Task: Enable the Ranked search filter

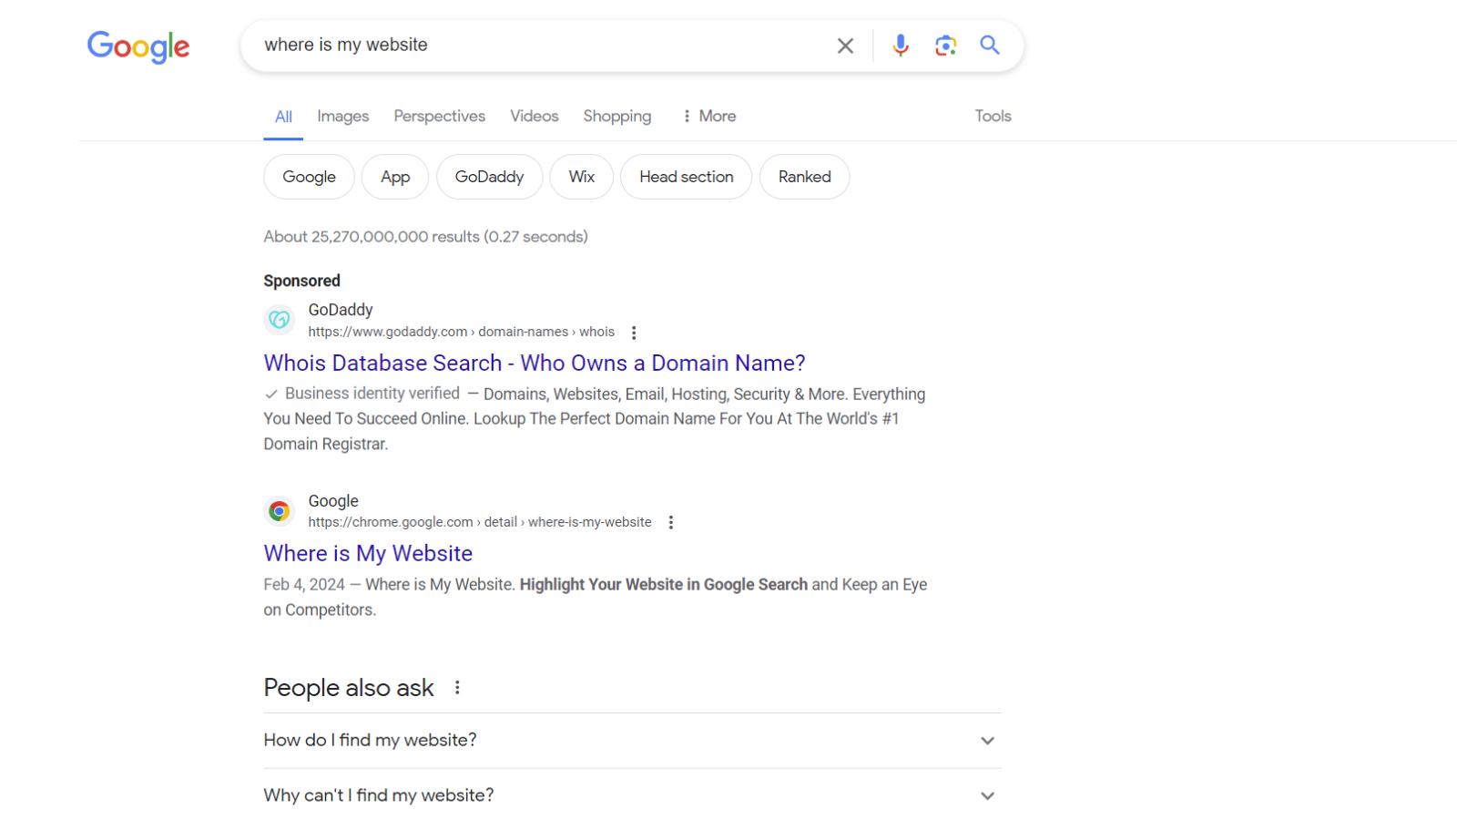Action: point(804,176)
